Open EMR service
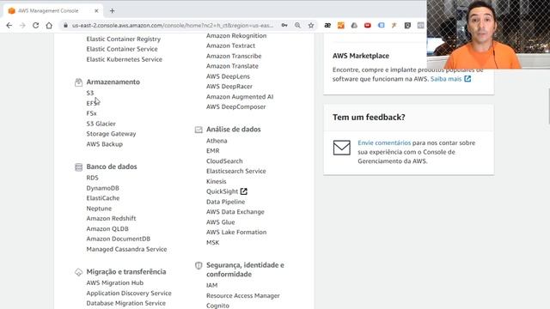This screenshot has height=309, width=550. (213, 151)
